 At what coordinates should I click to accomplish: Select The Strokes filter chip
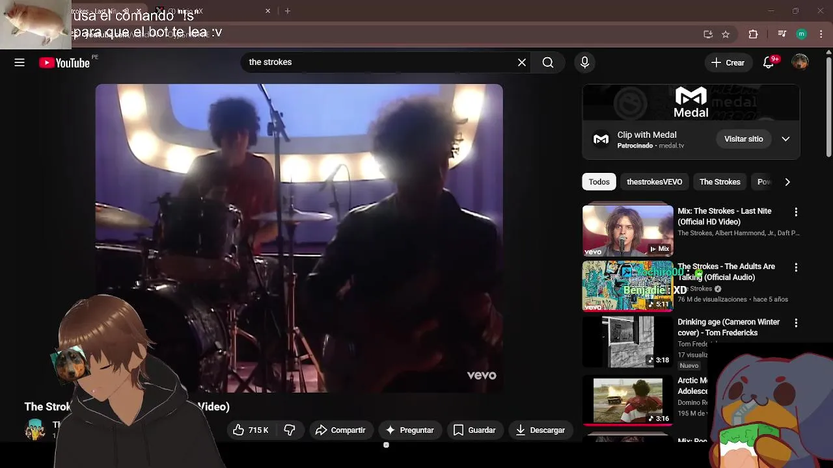pyautogui.click(x=720, y=182)
